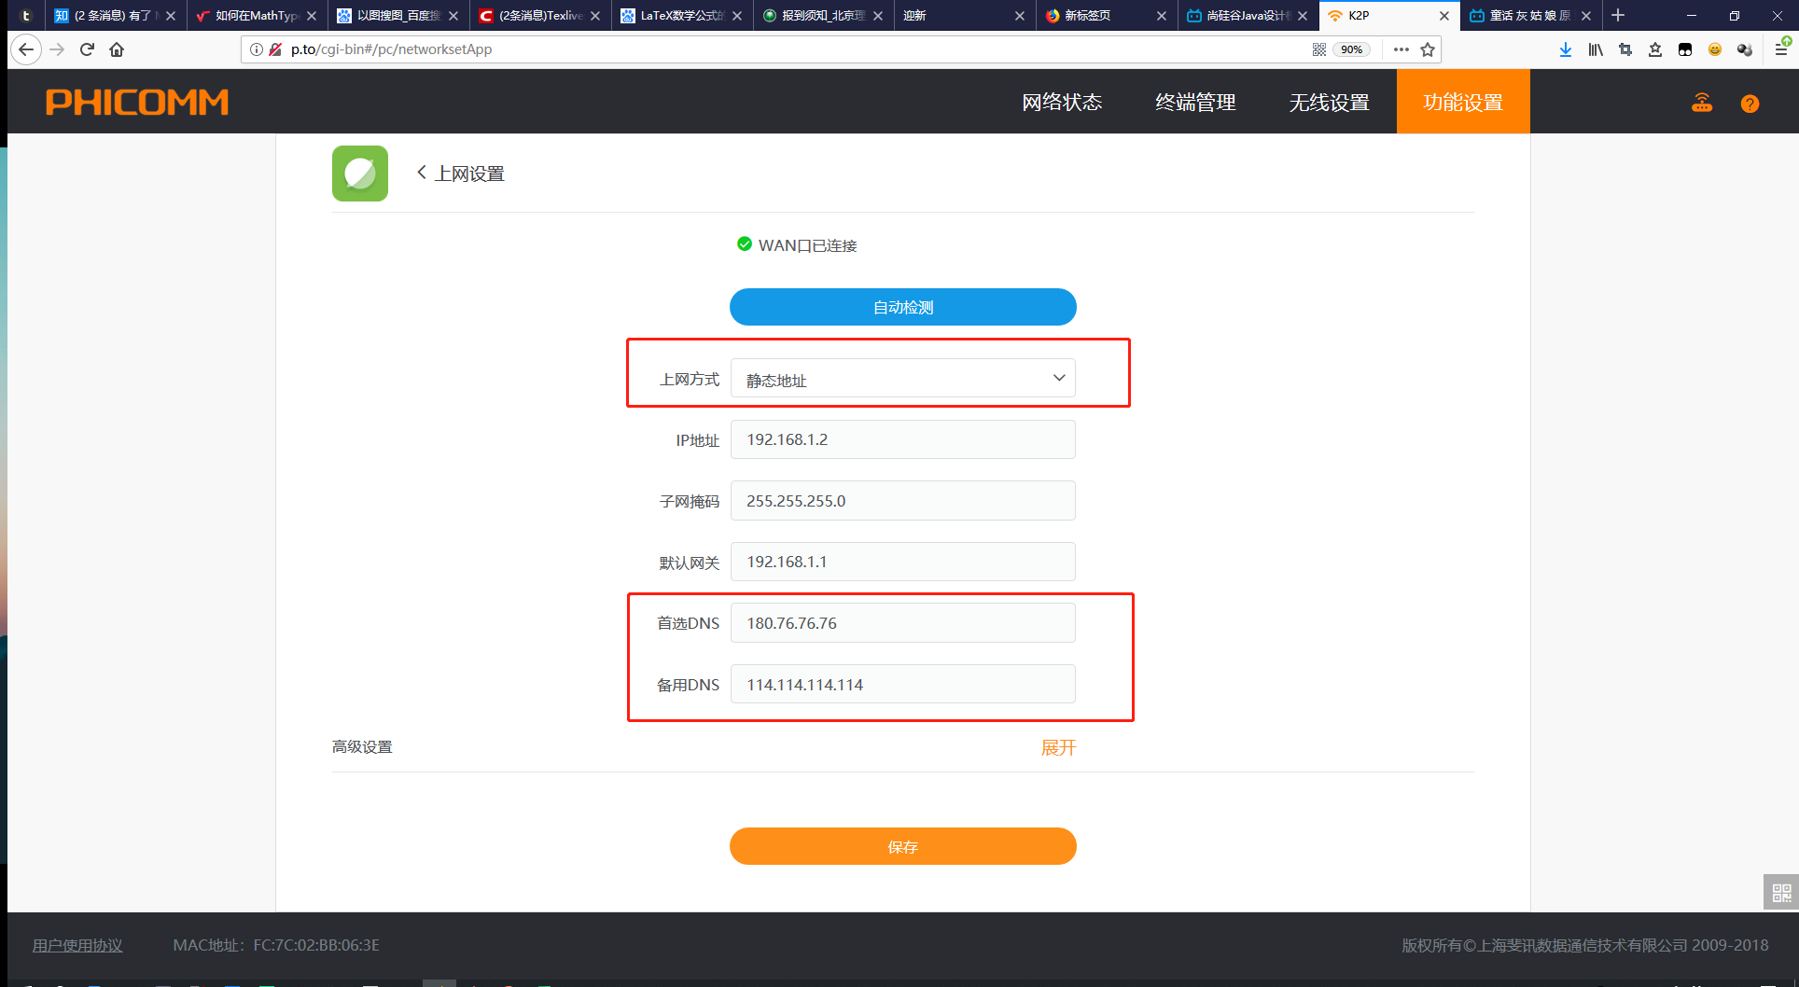Click the back chevron beside 上网设置
The width and height of the screenshot is (1799, 987).
click(422, 173)
